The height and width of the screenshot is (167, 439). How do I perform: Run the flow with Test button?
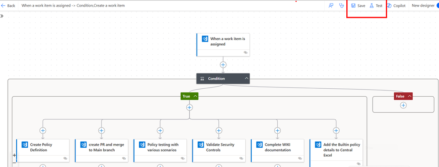(x=376, y=6)
